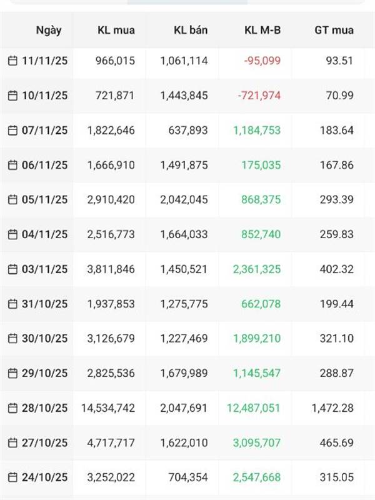Image resolution: width=375 pixels, height=500 pixels.
Task: Click buy volume 14,534,742 cell
Action: pos(108,408)
